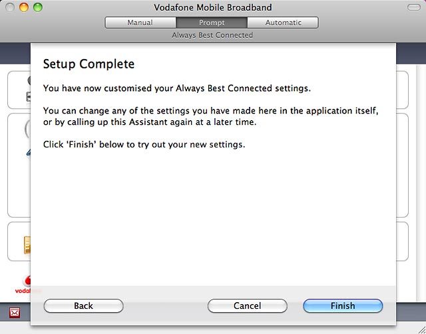Click the Finish button
426x334 pixels.
pos(343,306)
